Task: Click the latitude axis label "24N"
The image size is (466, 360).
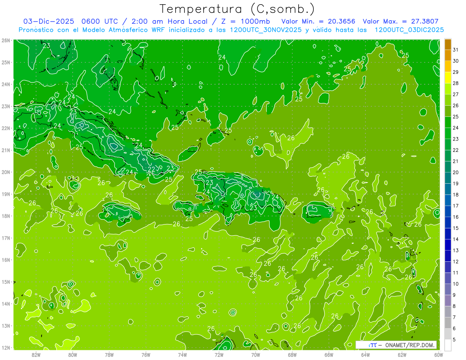Action: click(x=5, y=84)
